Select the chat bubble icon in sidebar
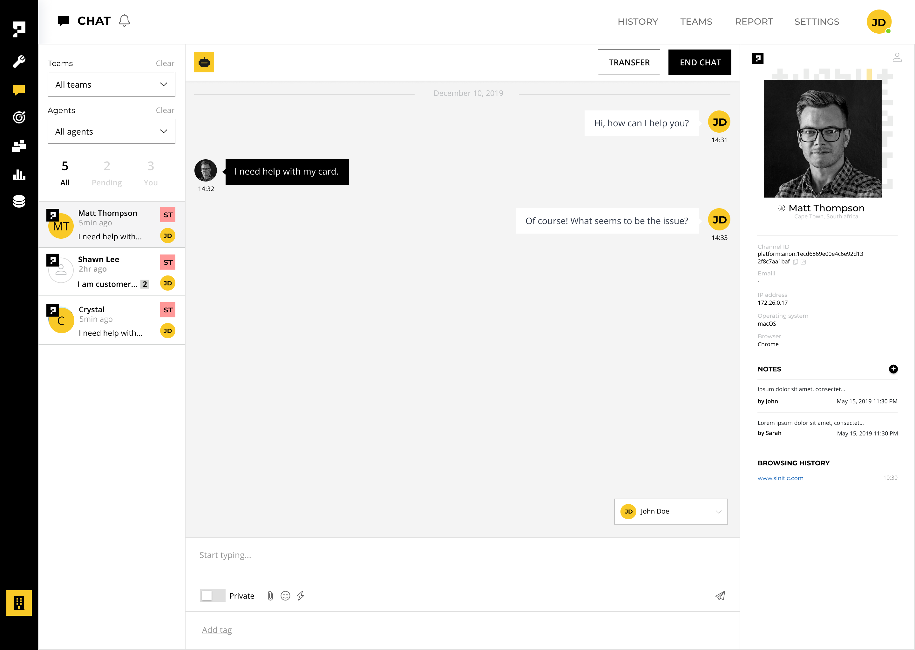Screen dimensions: 915x650 (x=19, y=89)
